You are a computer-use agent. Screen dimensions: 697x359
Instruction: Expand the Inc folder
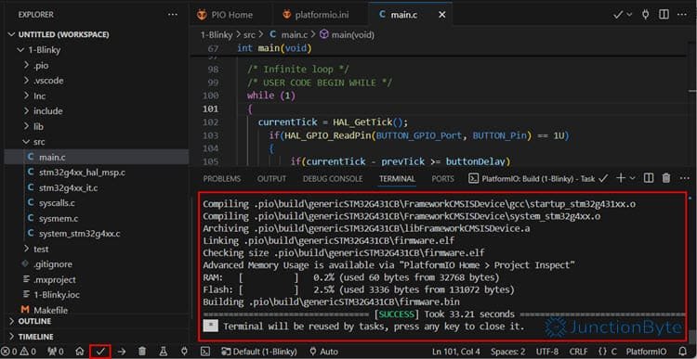pyautogui.click(x=34, y=96)
